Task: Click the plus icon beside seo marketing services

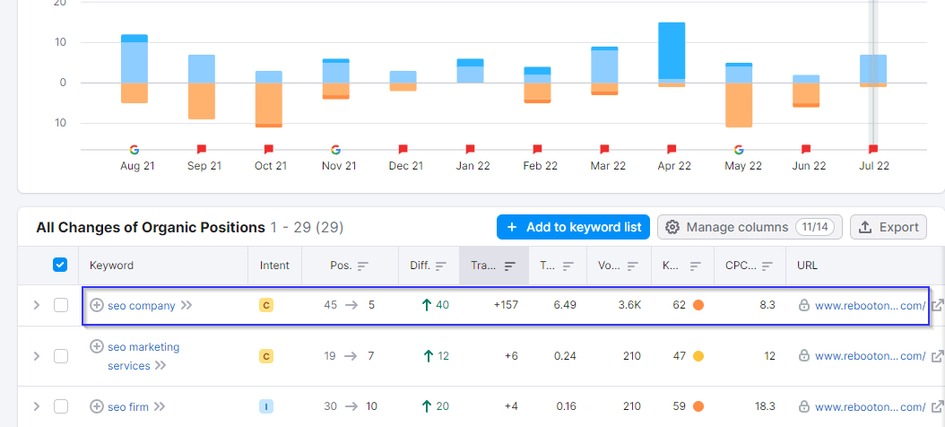Action: click(x=97, y=346)
